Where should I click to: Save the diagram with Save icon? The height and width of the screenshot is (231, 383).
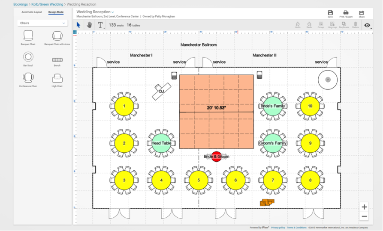click(x=330, y=14)
